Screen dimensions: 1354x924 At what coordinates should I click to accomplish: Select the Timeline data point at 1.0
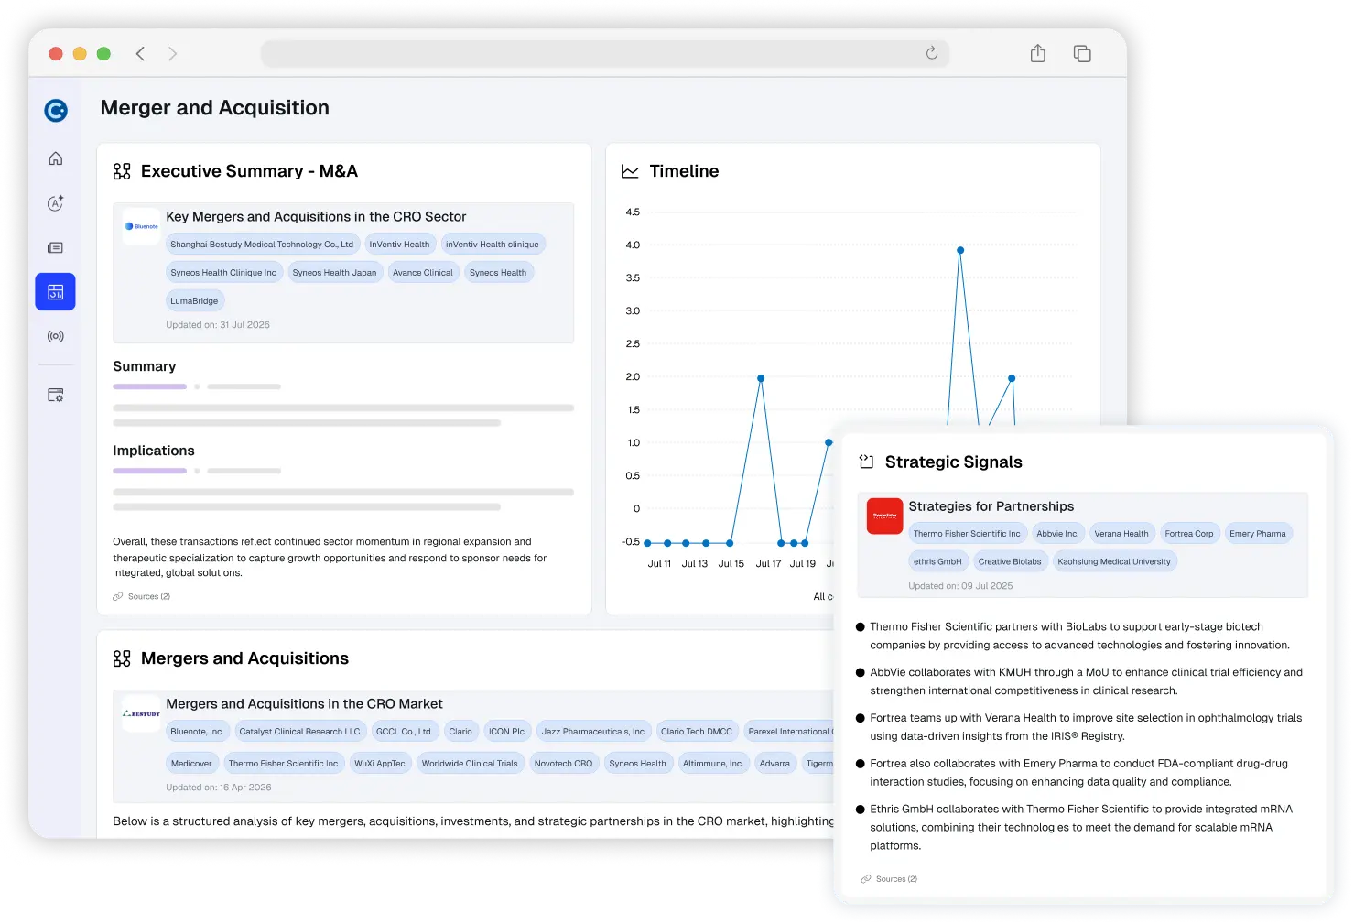point(829,442)
